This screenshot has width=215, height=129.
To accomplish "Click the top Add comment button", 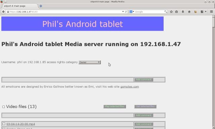I will point(143,80).
